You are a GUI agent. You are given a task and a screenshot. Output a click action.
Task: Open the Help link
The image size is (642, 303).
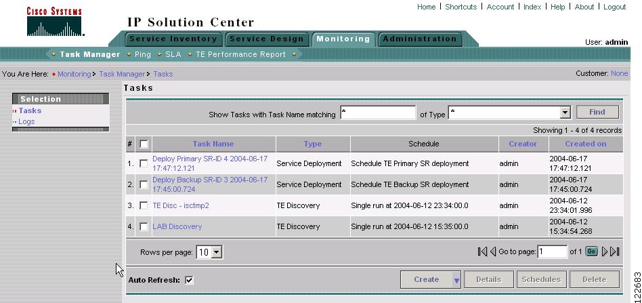pos(557,7)
